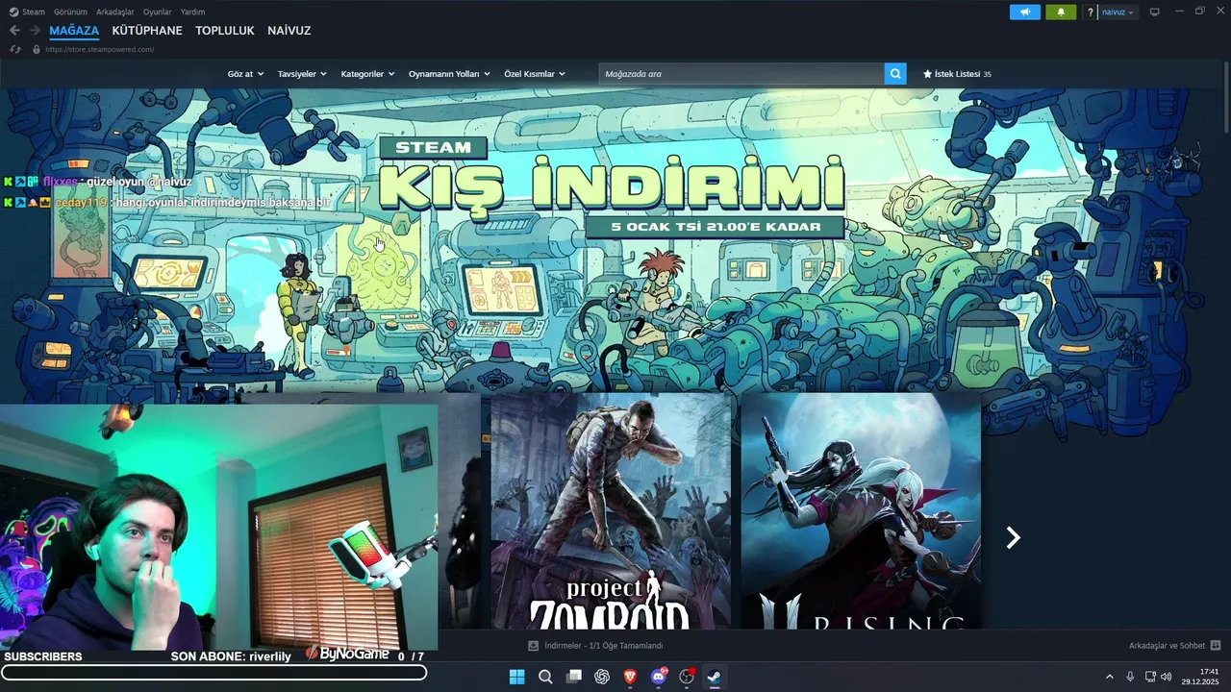Click the microphone tray icon

pos(1130,677)
